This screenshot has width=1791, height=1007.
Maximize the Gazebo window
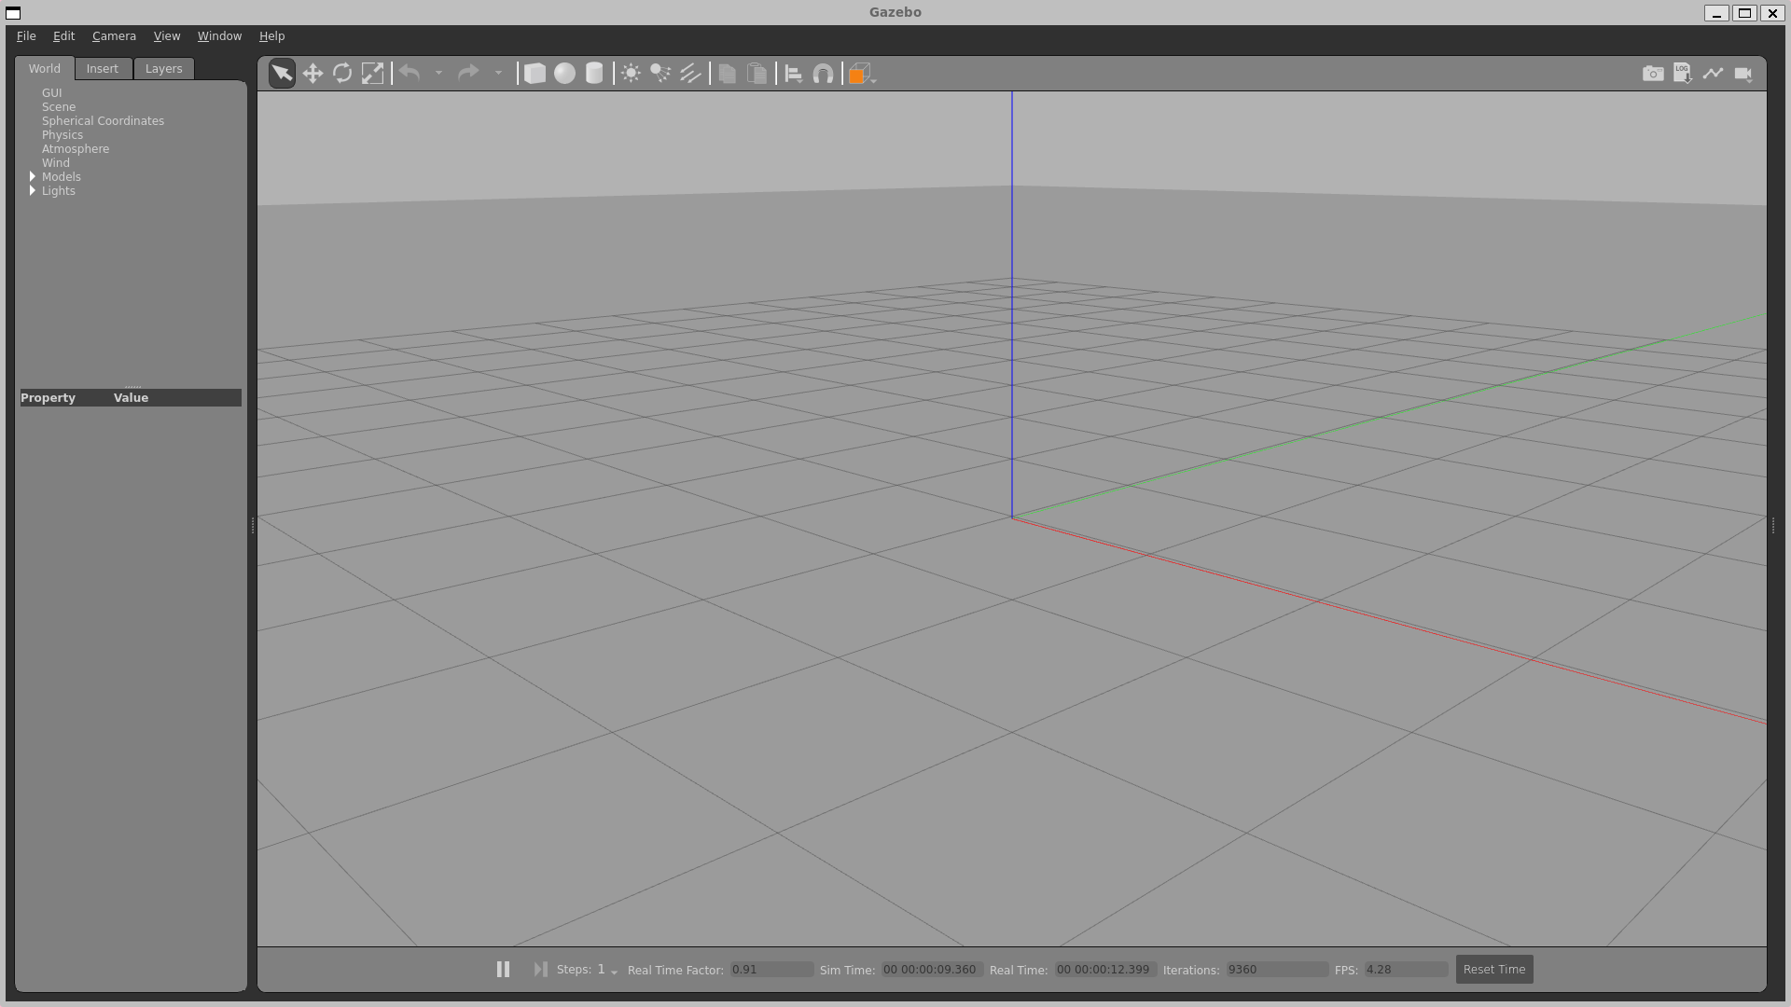1744,13
